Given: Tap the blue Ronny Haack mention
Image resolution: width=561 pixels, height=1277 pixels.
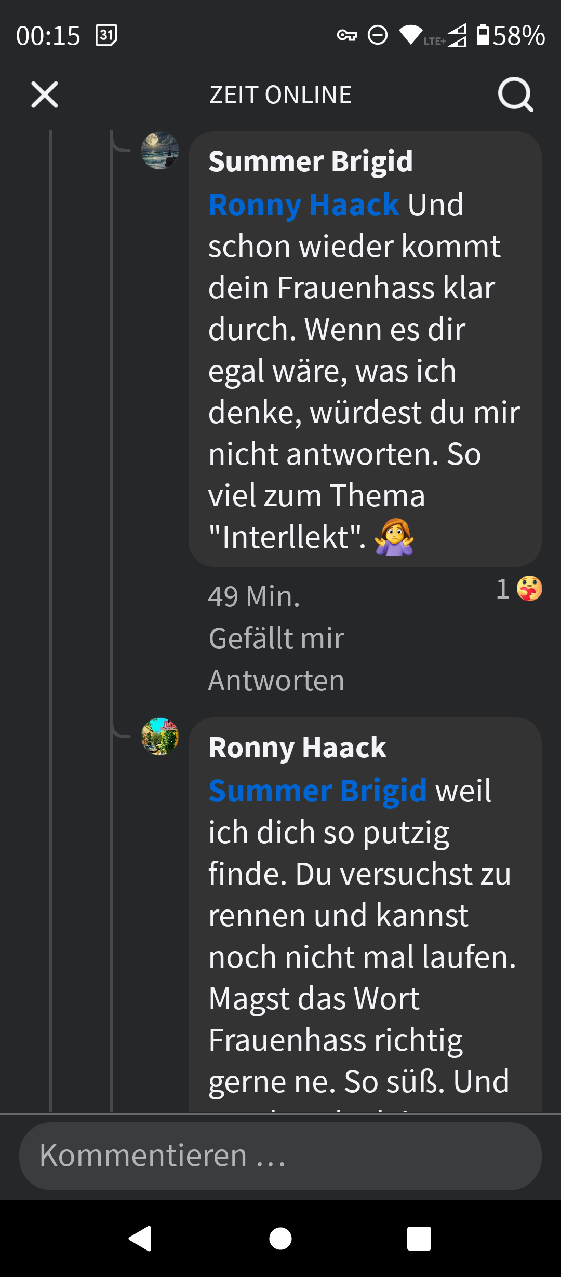Looking at the screenshot, I should 304,205.
